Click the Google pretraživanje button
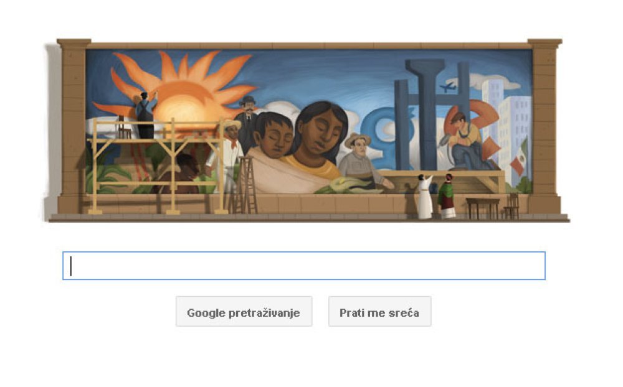 [244, 312]
